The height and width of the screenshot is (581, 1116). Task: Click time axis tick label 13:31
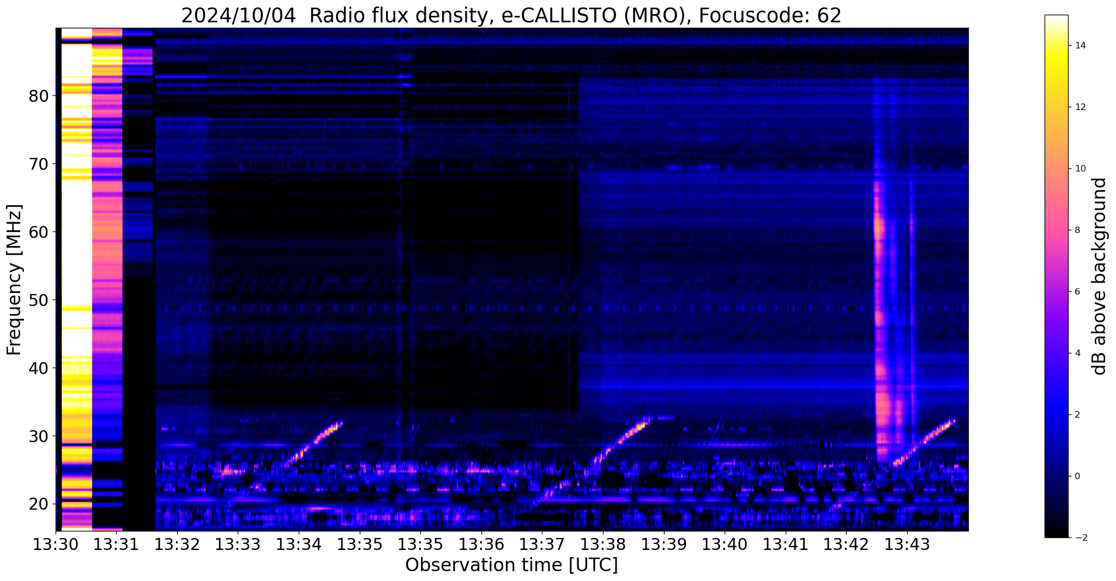tap(116, 544)
